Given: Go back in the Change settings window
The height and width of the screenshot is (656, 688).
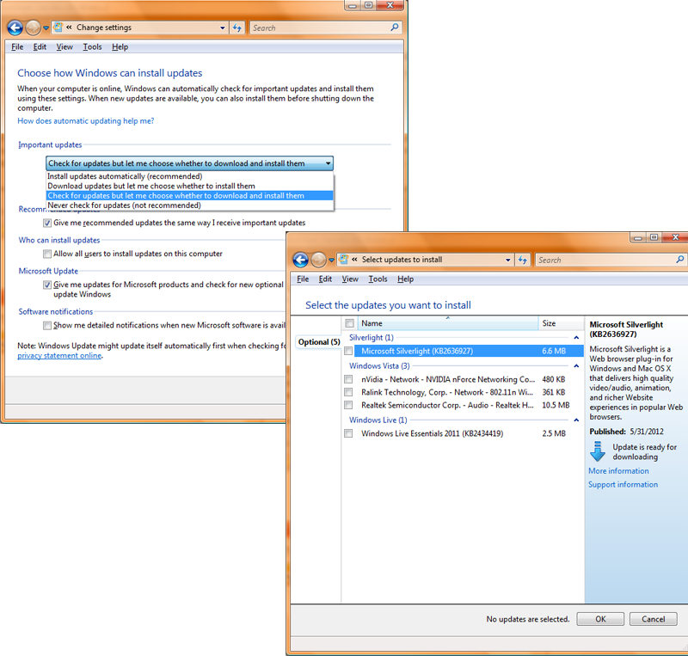Looking at the screenshot, I should click(15, 28).
